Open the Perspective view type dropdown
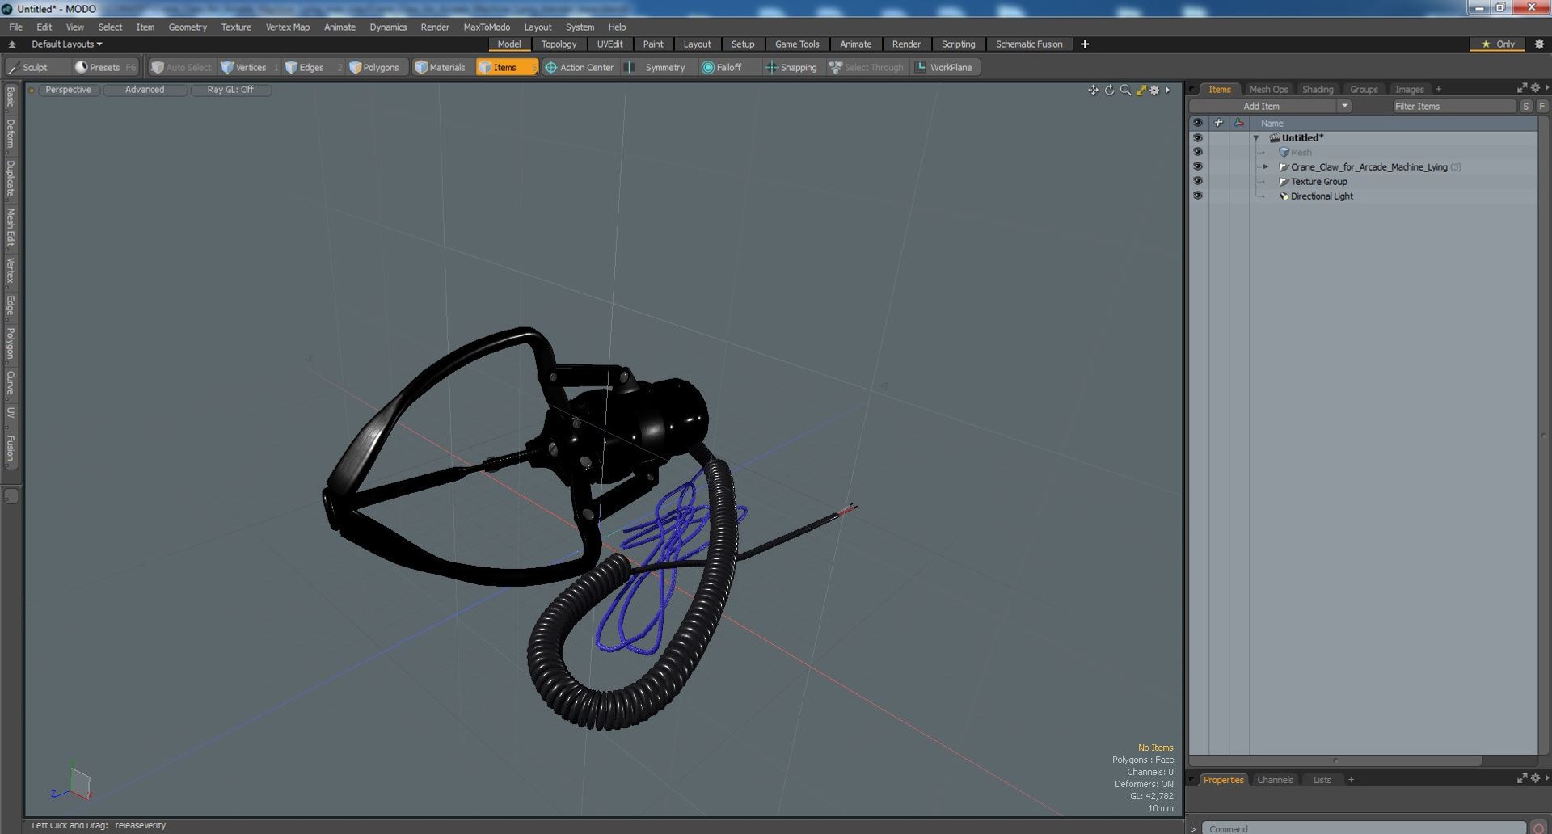Viewport: 1552px width, 834px height. tap(69, 90)
